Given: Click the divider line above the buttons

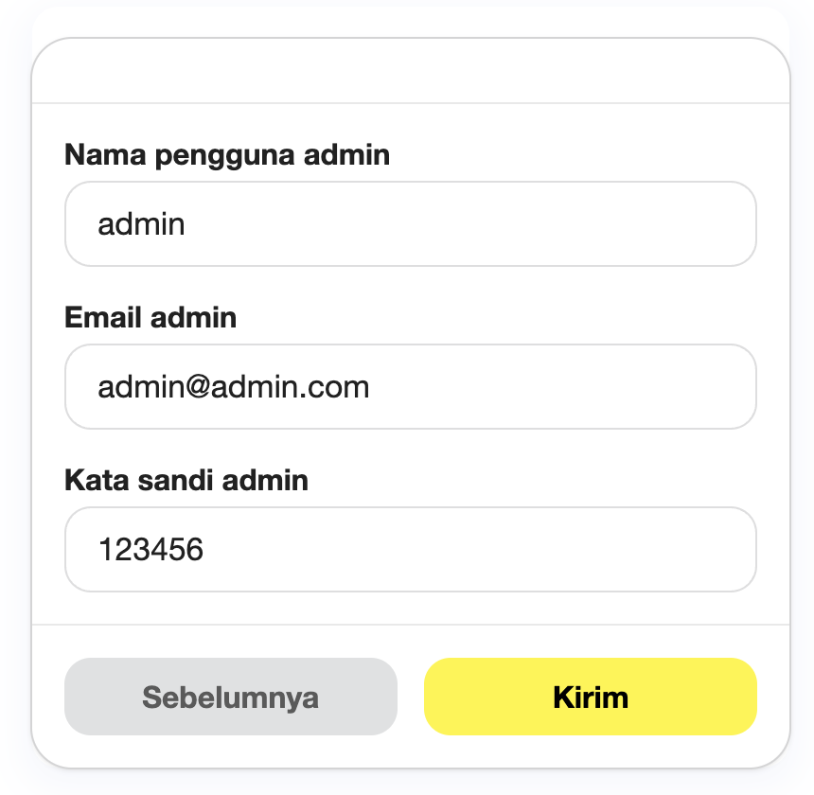Looking at the screenshot, I should 411,625.
